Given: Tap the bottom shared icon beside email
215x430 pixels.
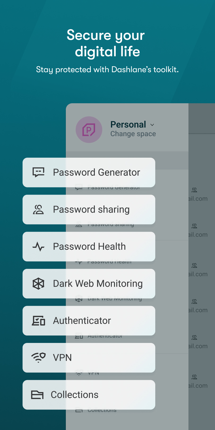Looking at the screenshot, I should [x=194, y=377].
